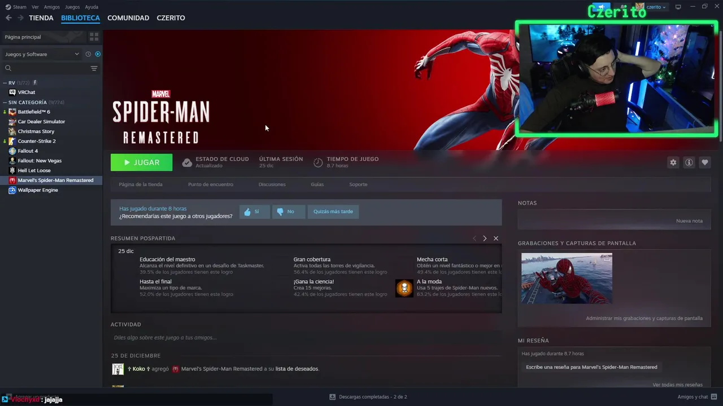Open the lista de deseados link

(x=297, y=369)
